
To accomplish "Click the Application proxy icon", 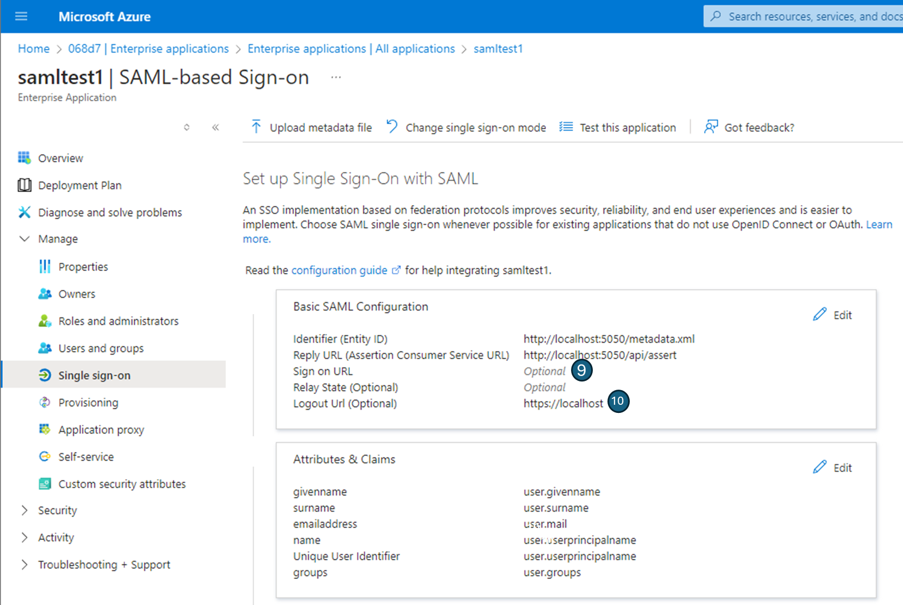I will pyautogui.click(x=45, y=429).
